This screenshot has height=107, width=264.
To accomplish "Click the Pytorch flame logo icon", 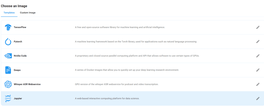I will [8, 42].
